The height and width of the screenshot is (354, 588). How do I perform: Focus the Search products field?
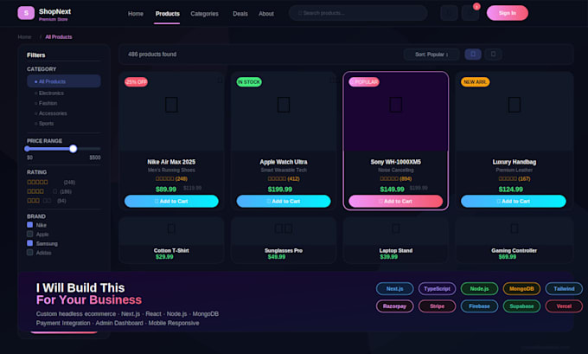[358, 13]
